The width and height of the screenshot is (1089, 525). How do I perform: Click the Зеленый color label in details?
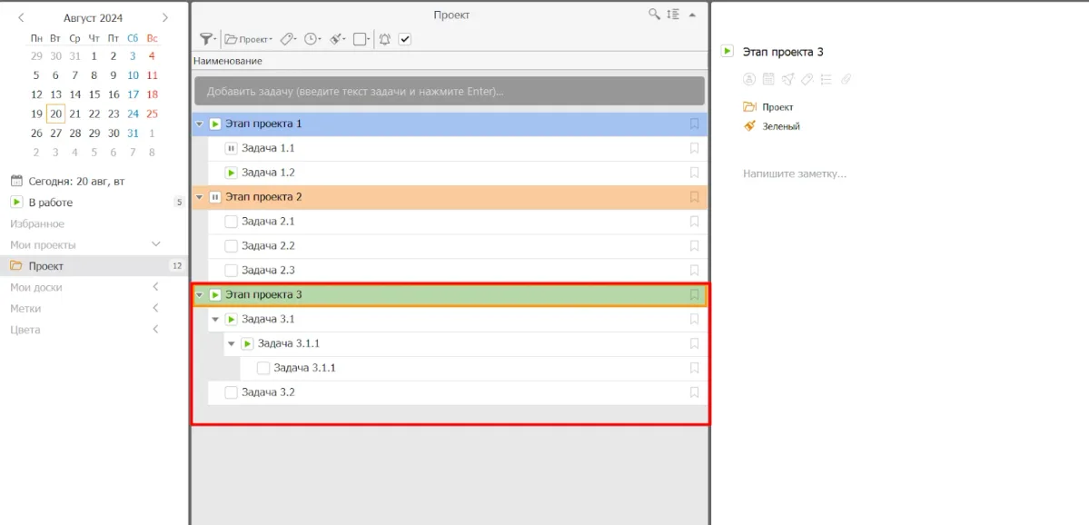tap(780, 126)
